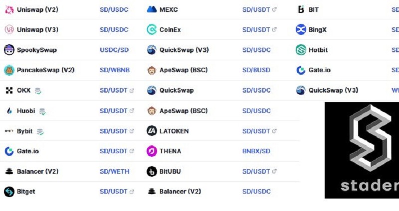Click the Hotbit green logo icon
This screenshot has height=211, width=399.
(x=301, y=50)
